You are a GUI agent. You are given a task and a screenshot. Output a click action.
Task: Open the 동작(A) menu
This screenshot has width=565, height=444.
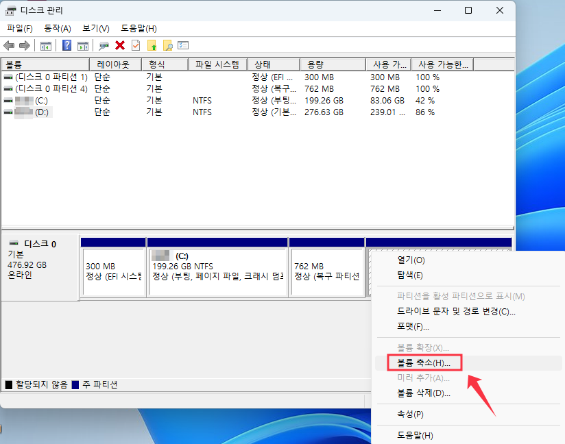[x=56, y=28]
